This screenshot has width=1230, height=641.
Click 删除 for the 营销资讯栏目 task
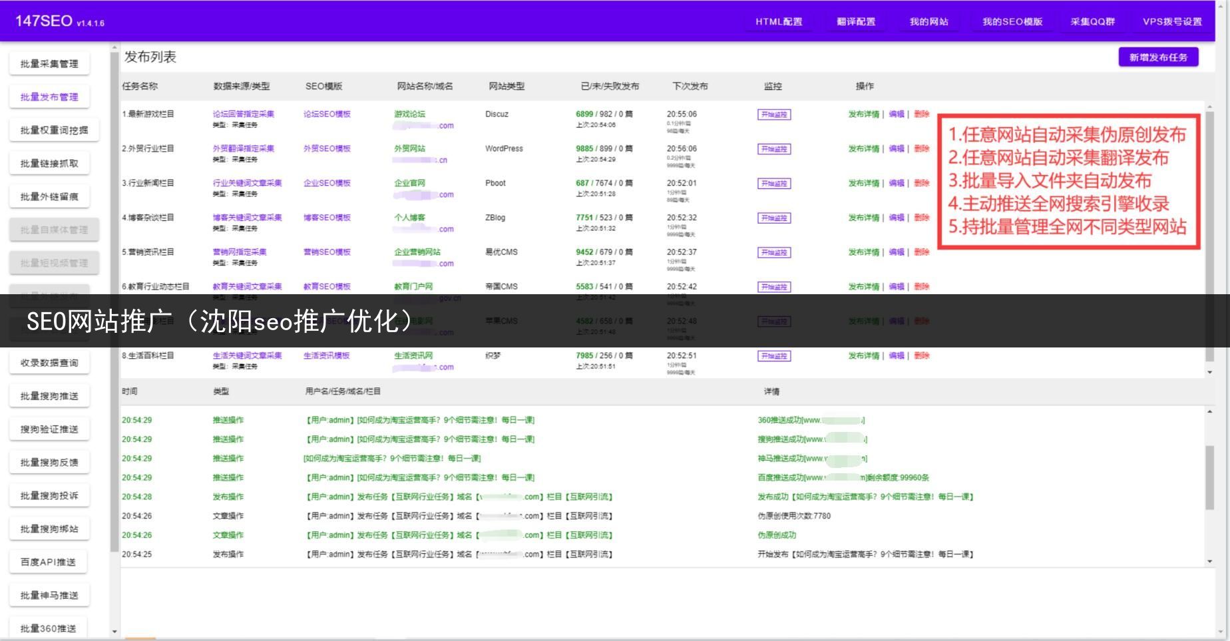tap(921, 252)
